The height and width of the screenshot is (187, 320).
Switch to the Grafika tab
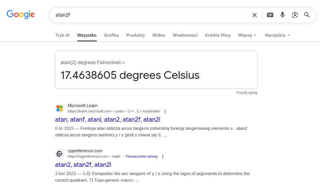click(x=111, y=35)
